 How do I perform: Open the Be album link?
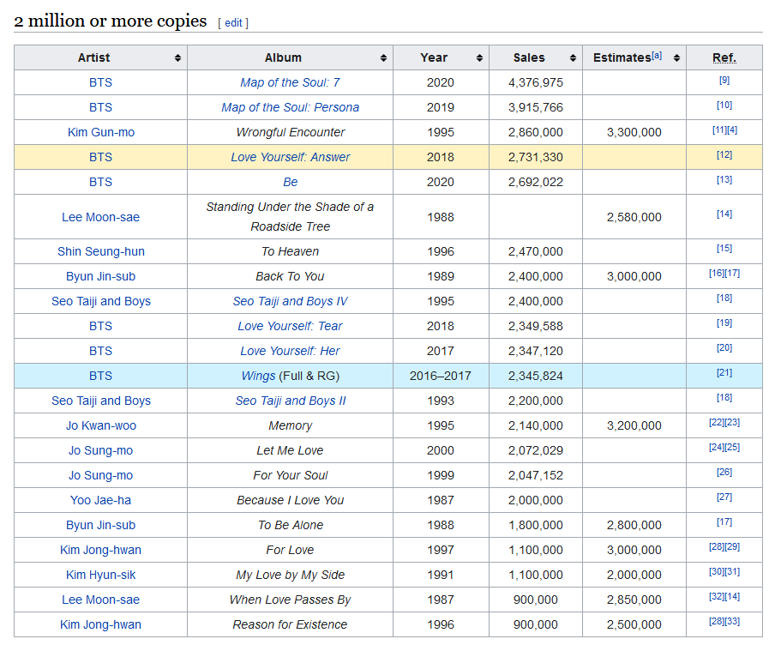(x=290, y=182)
